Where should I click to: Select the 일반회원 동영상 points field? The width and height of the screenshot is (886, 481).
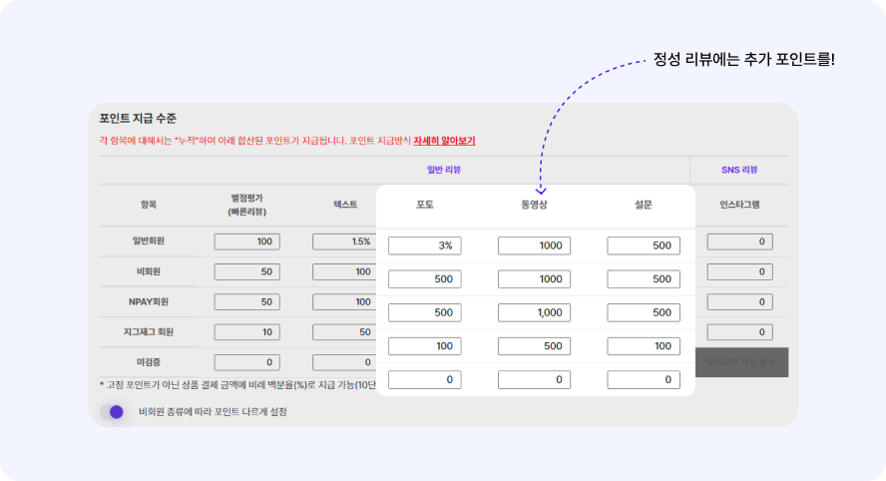[534, 245]
